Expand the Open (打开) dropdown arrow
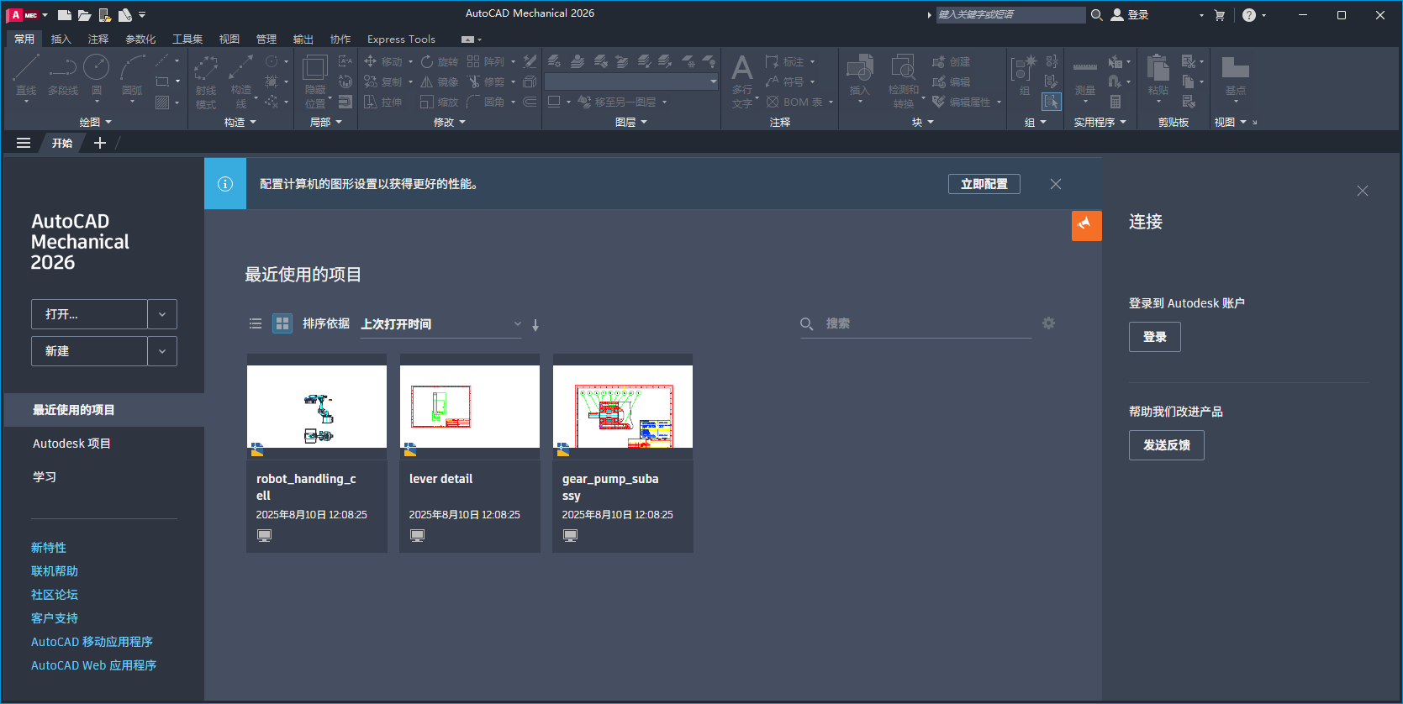Image resolution: width=1403 pixels, height=704 pixels. tap(162, 314)
